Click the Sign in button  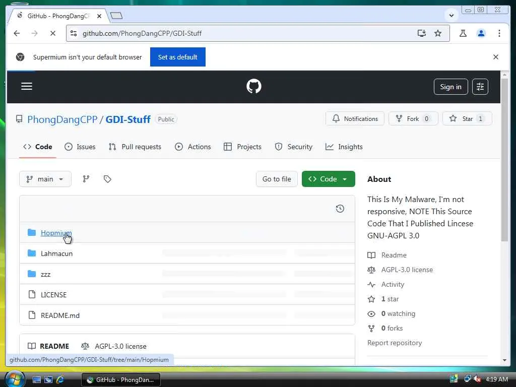[451, 87]
